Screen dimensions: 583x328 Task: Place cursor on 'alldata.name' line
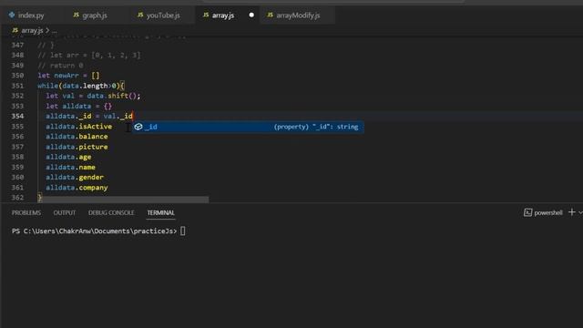click(71, 168)
